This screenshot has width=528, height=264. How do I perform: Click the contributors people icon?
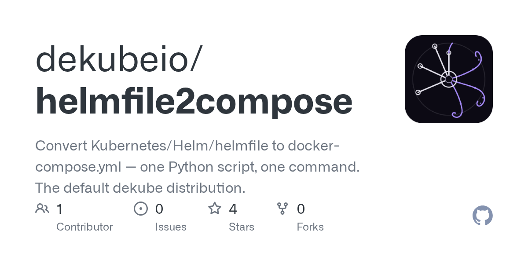pyautogui.click(x=42, y=209)
